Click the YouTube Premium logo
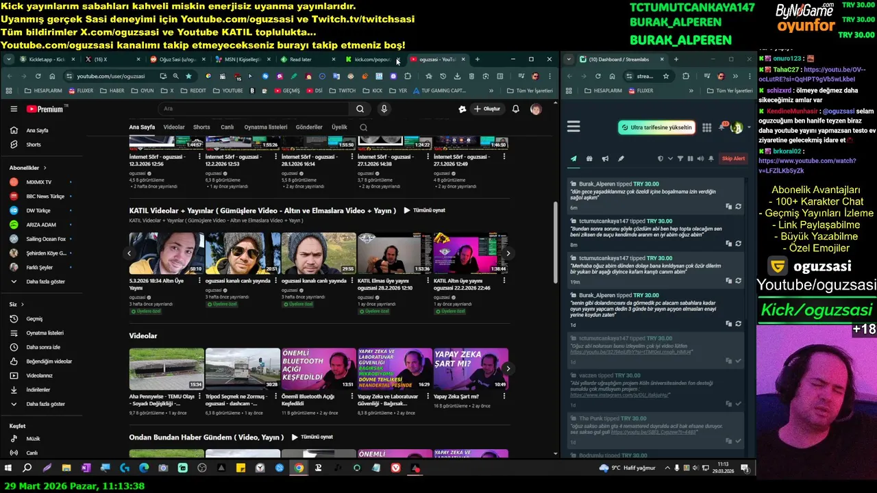 45,109
